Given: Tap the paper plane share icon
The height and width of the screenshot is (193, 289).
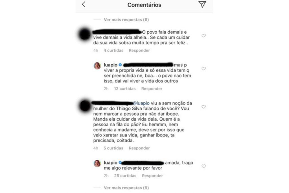Looking at the screenshot, I should point(202,5).
